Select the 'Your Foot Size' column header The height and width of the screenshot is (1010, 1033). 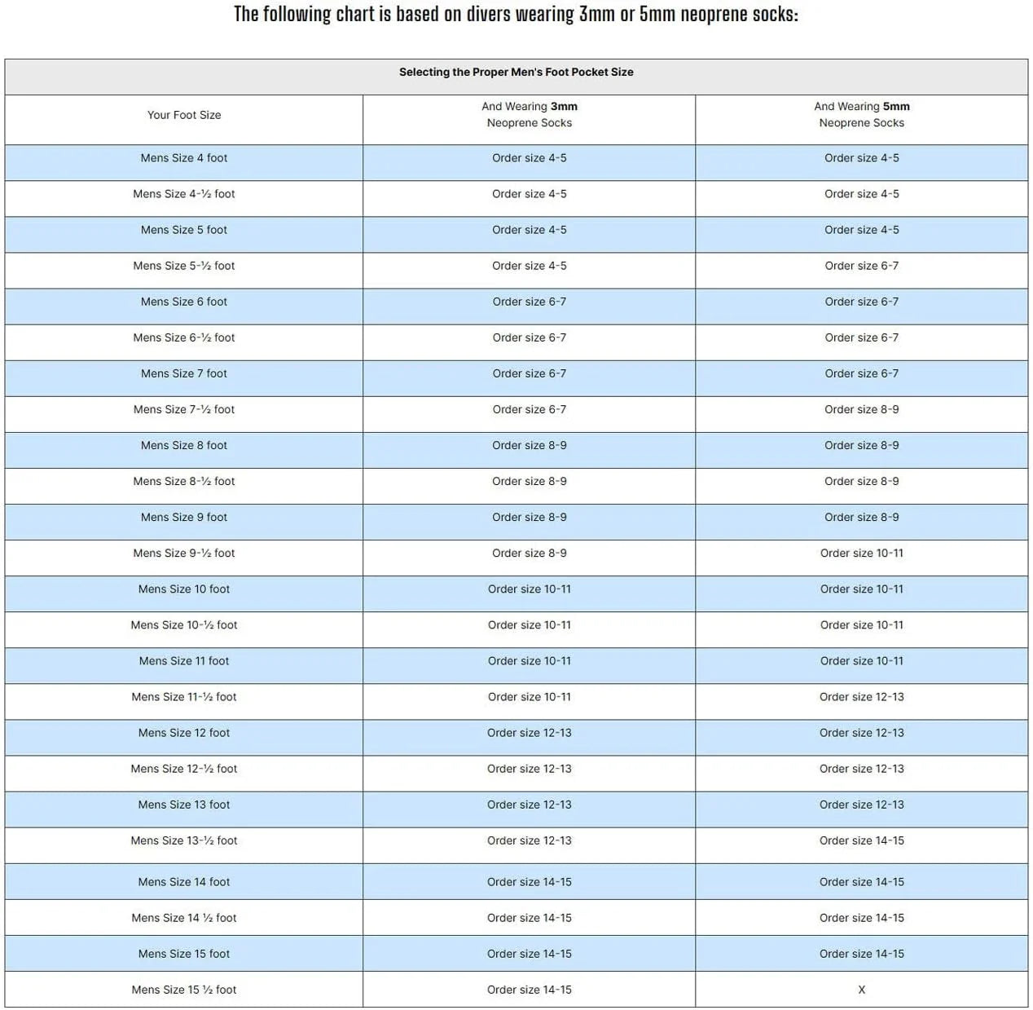coord(184,115)
